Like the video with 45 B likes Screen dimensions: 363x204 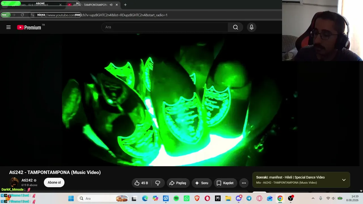coord(142,183)
